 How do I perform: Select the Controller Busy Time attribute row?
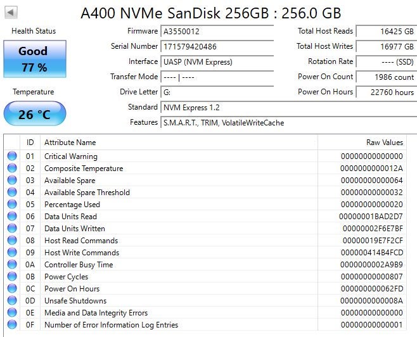pos(205,264)
